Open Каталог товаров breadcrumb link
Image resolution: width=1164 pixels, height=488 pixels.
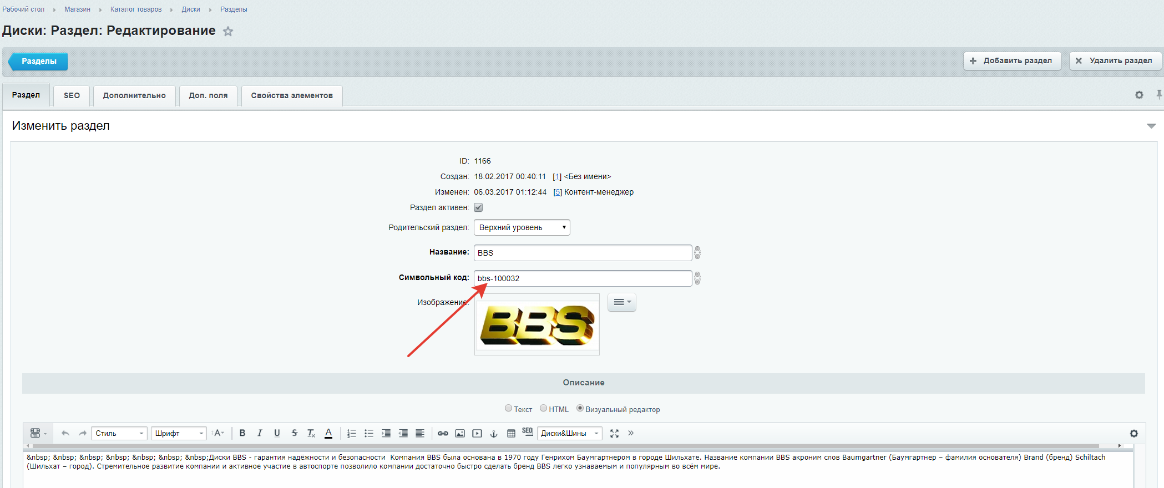136,9
